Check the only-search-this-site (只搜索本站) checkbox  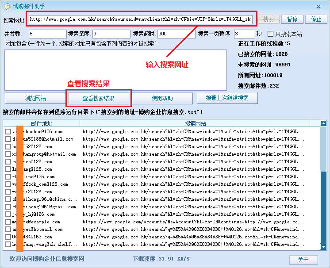(271, 34)
